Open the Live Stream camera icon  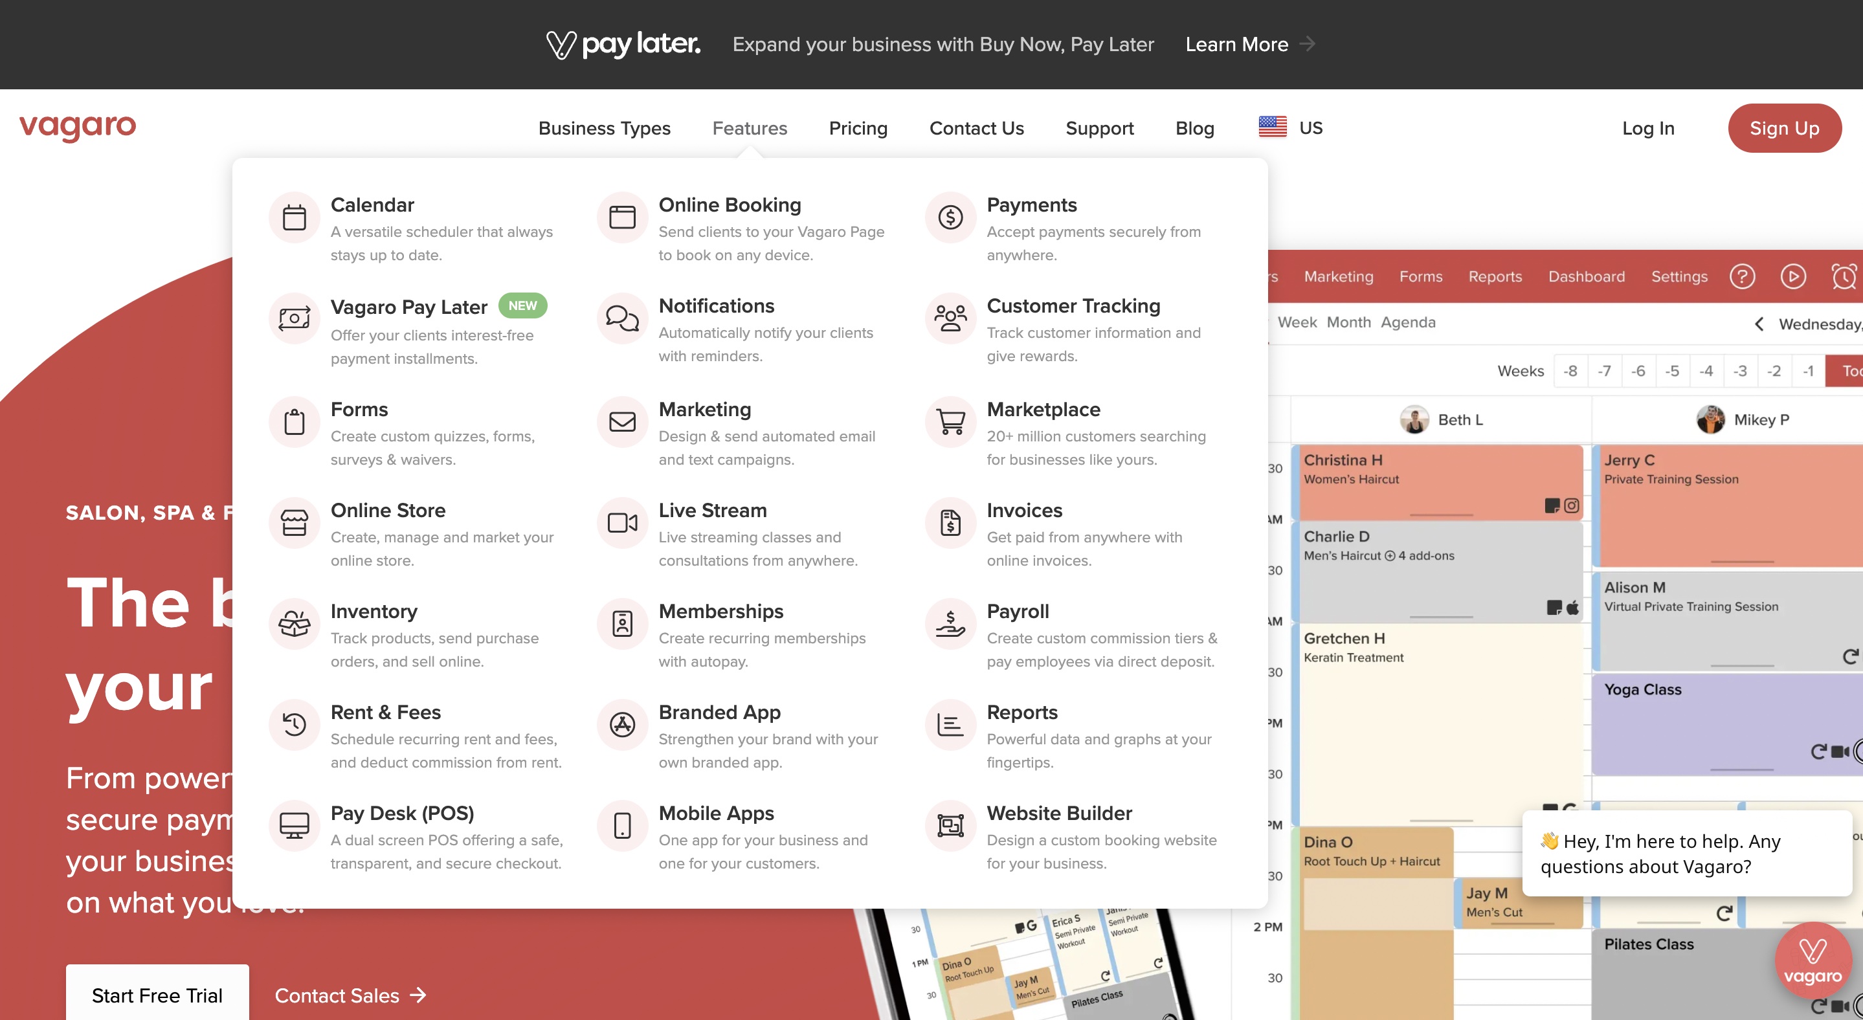coord(622,523)
